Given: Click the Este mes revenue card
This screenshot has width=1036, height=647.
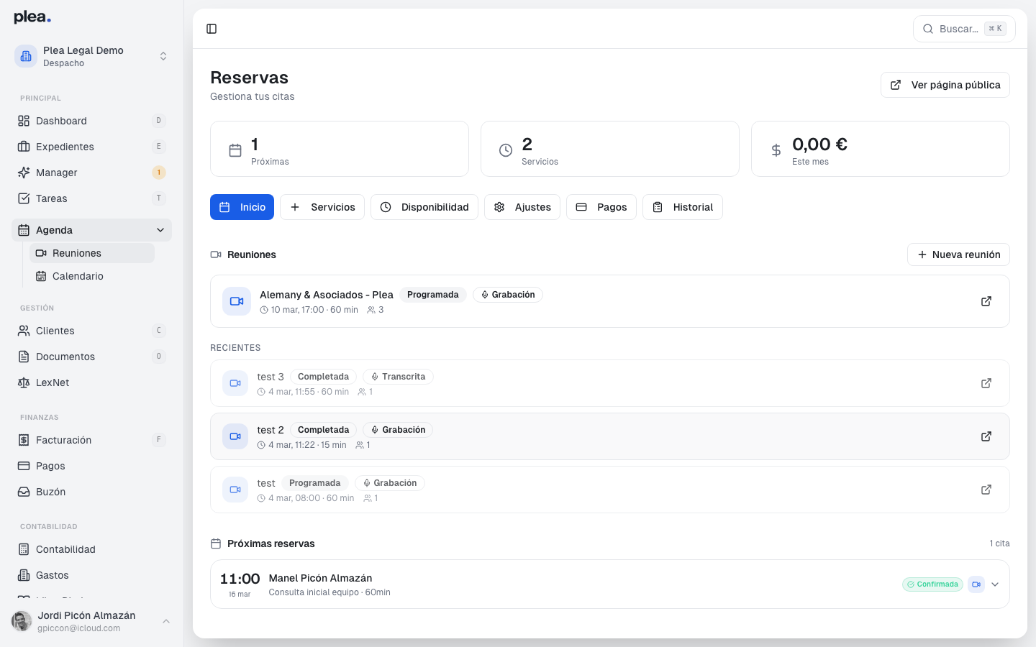Looking at the screenshot, I should pyautogui.click(x=881, y=149).
